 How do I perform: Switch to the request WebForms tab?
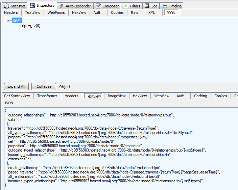coord(56,12)
